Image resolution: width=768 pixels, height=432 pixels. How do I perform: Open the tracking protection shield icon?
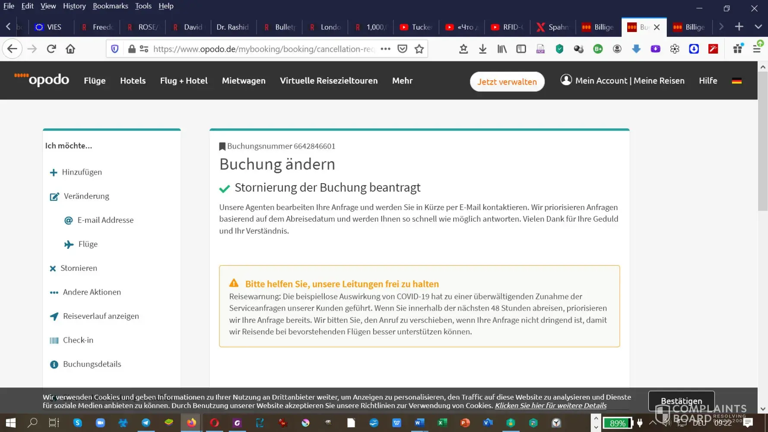pos(115,49)
